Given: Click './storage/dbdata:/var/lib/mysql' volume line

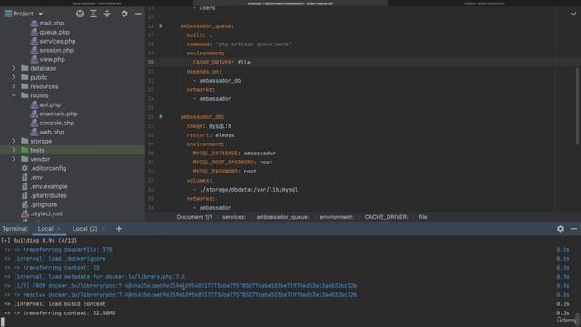Looking at the screenshot, I should pyautogui.click(x=249, y=190).
